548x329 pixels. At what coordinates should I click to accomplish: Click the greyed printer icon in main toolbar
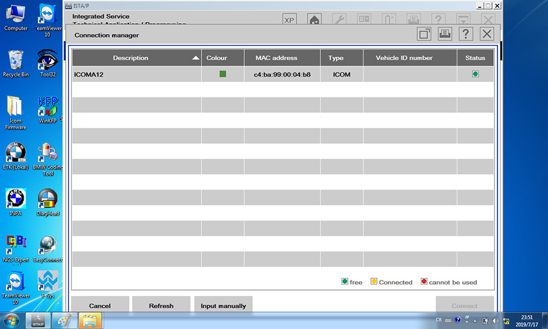[x=413, y=19]
